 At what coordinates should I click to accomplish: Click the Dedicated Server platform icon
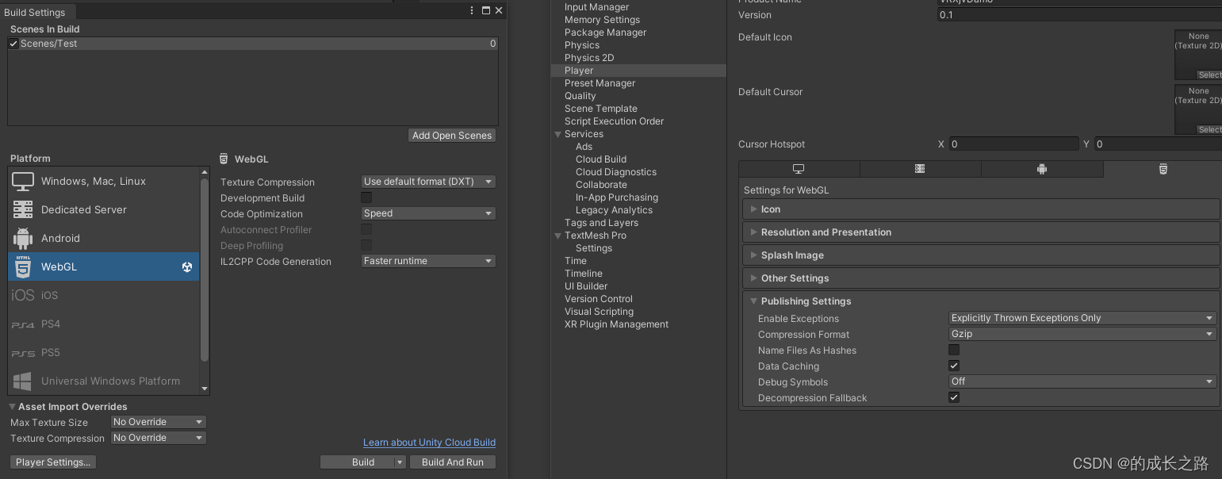point(23,209)
